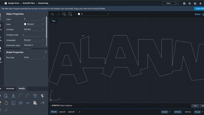Switch to the Modify tab
The image size is (204, 115).
coord(22,88)
